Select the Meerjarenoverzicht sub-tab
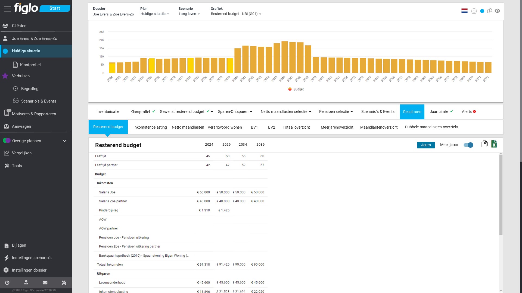 (x=337, y=127)
